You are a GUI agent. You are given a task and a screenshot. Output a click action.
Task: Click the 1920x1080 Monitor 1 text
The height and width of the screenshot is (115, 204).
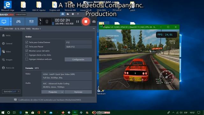pos(22,29)
